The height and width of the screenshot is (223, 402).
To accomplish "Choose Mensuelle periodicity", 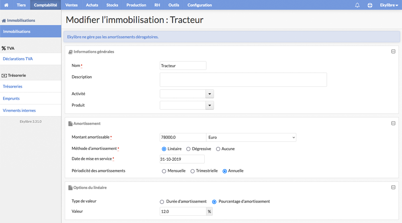I will point(164,171).
